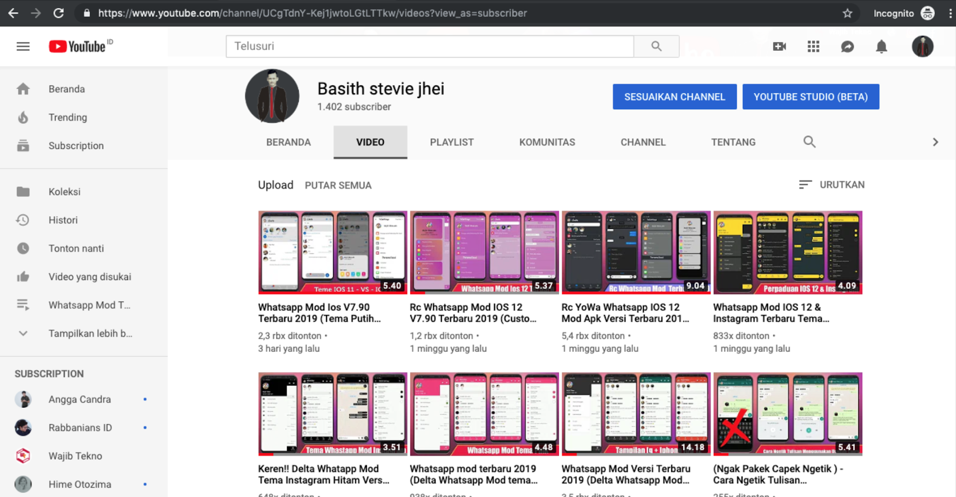The image size is (956, 497).
Task: Click SESUAIKAN CHANNEL button
Action: pyautogui.click(x=675, y=97)
